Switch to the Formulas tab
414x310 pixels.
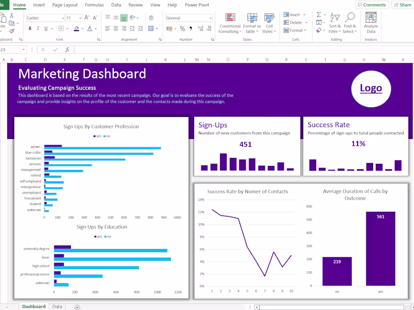[94, 5]
